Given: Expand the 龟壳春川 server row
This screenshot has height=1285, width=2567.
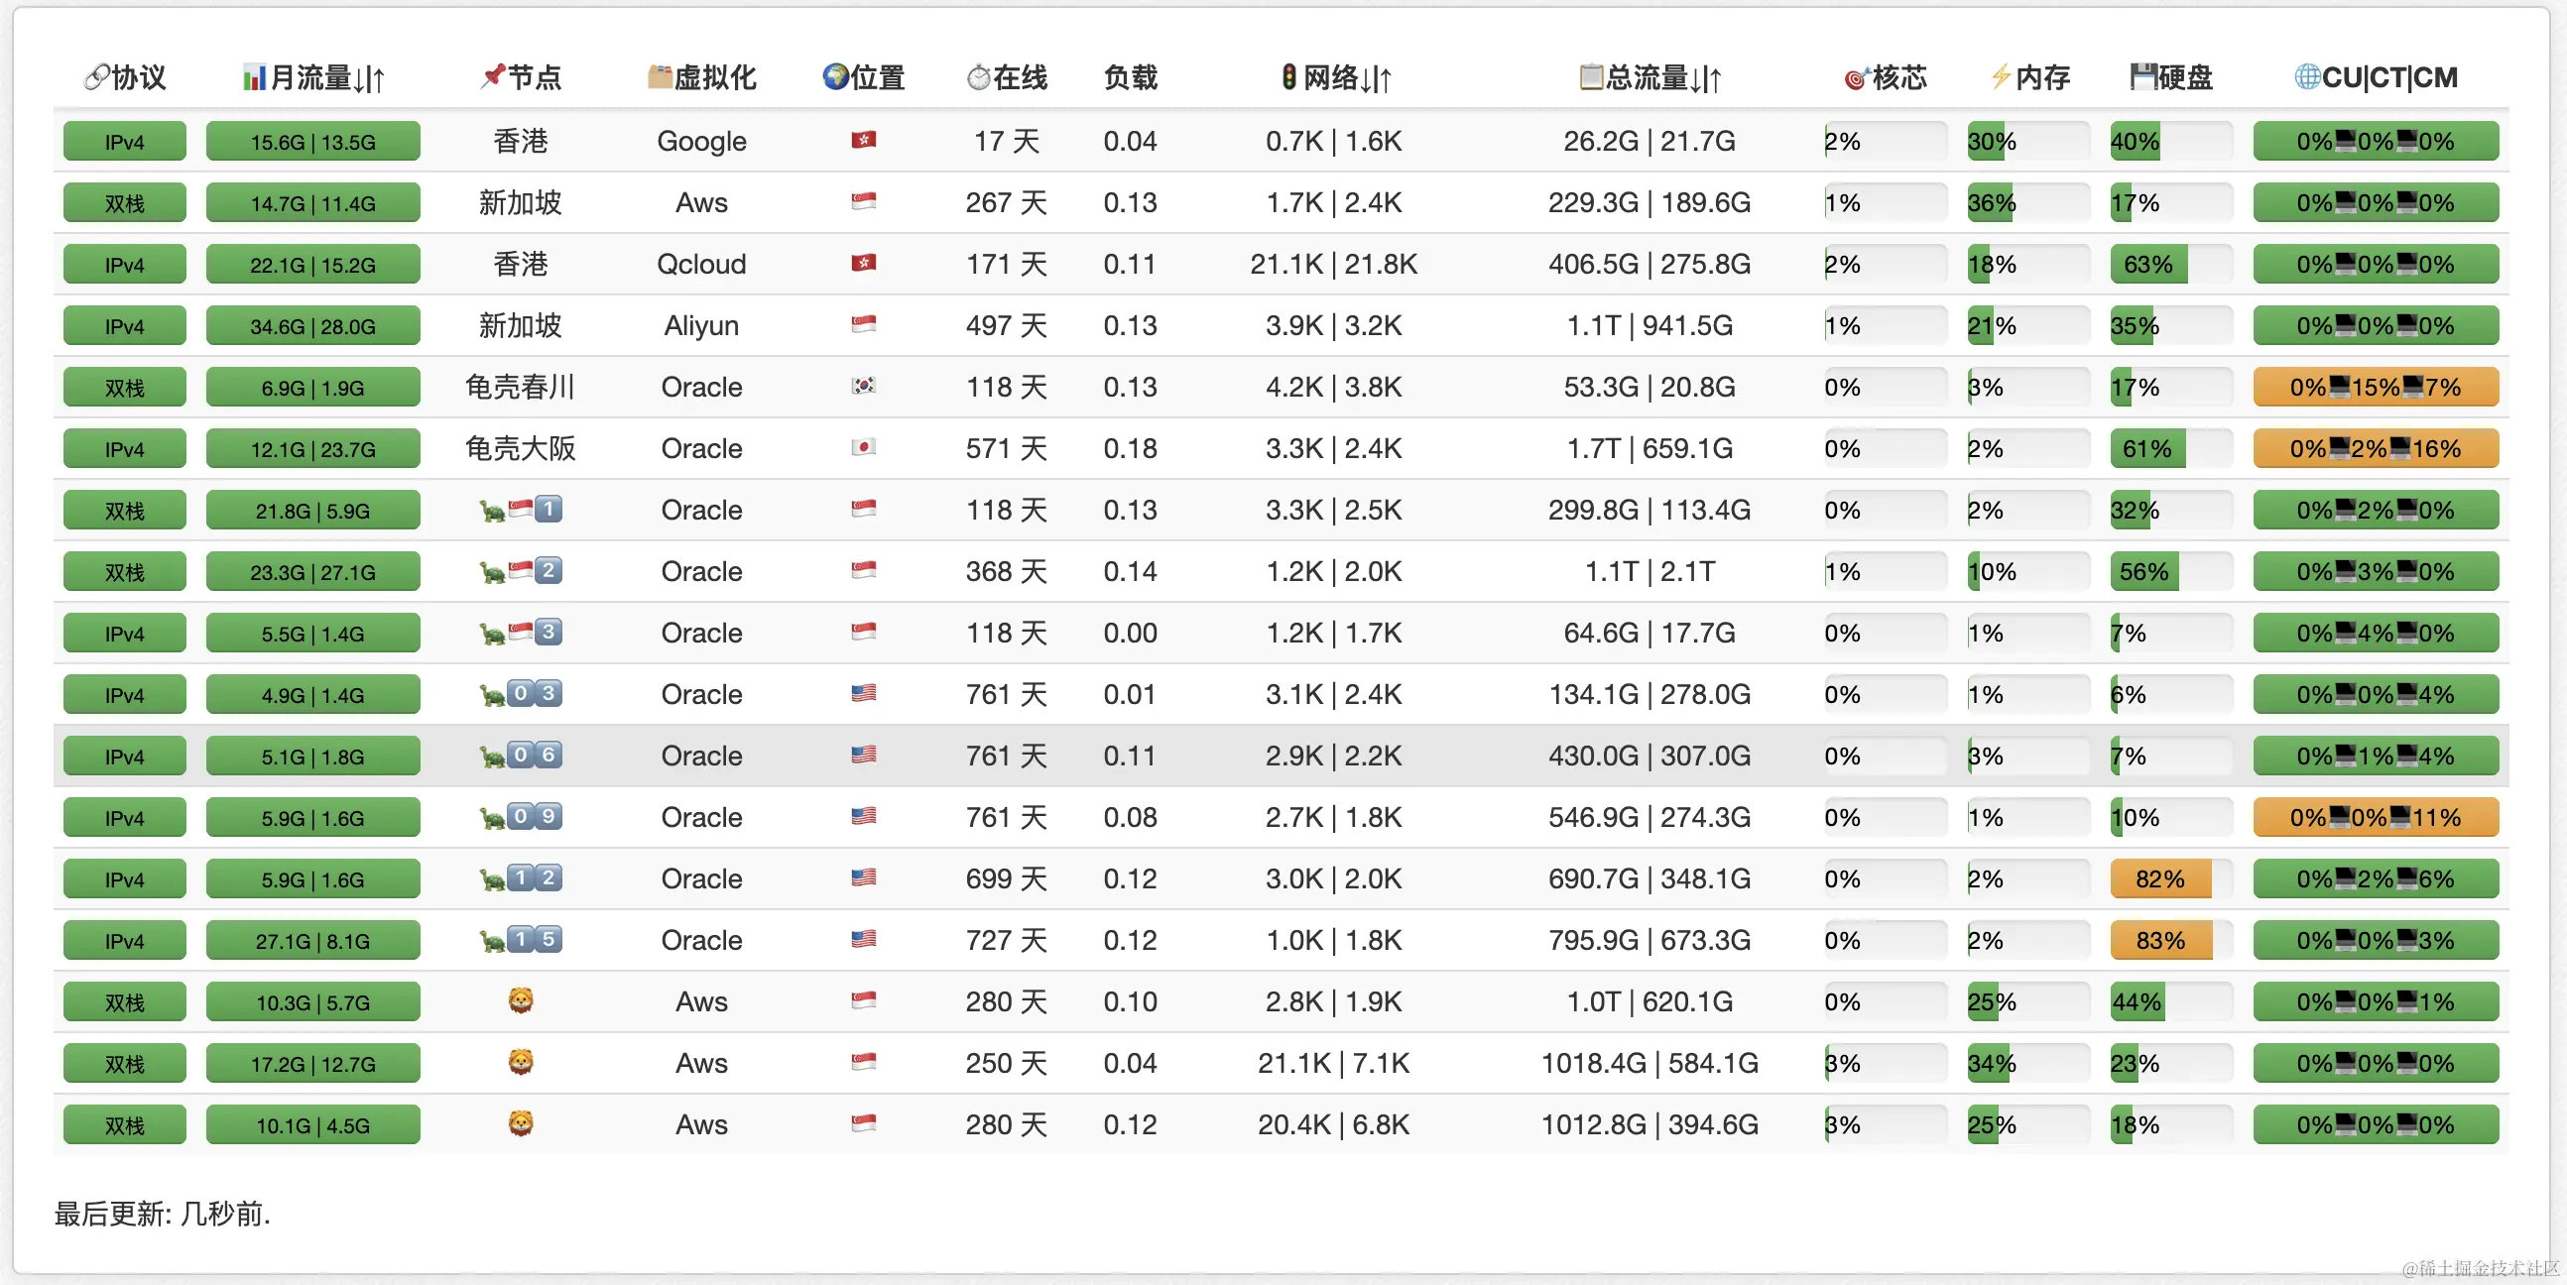Looking at the screenshot, I should (520, 388).
